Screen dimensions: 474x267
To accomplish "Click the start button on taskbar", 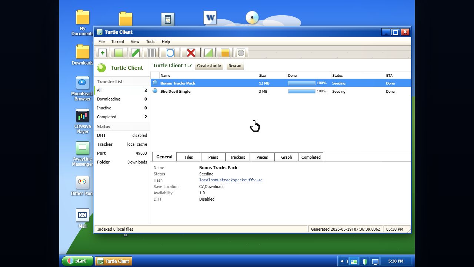I will point(77,261).
